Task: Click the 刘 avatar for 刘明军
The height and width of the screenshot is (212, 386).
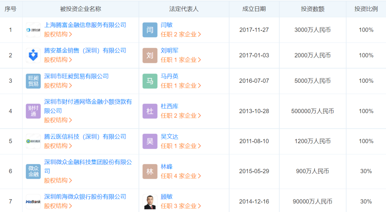Action: (x=150, y=55)
